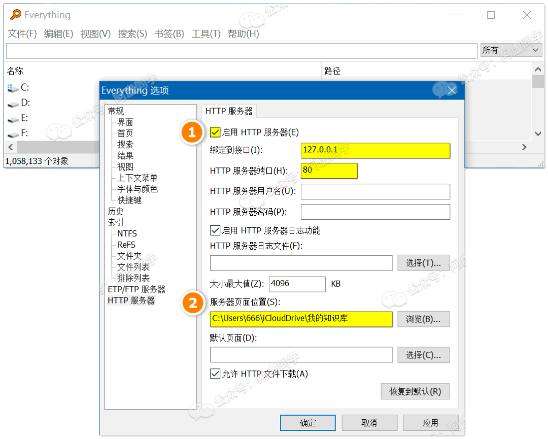Select the D: drive icon in results
The height and width of the screenshot is (439, 548).
[x=13, y=104]
